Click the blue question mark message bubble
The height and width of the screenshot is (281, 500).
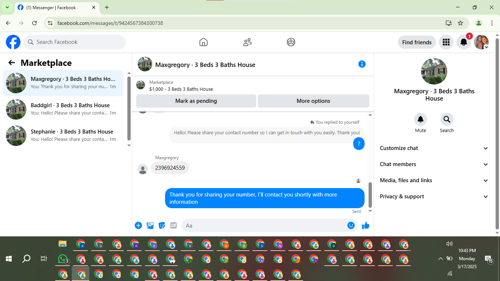[x=359, y=144]
